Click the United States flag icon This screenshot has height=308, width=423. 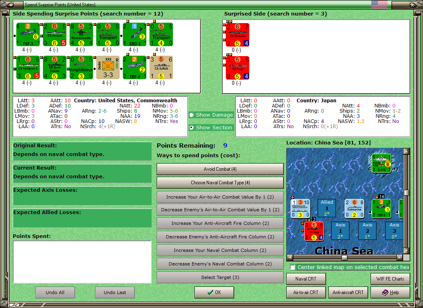click(379, 5)
